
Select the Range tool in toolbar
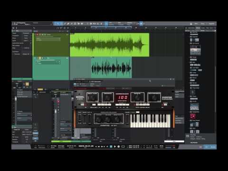click(x=61, y=24)
